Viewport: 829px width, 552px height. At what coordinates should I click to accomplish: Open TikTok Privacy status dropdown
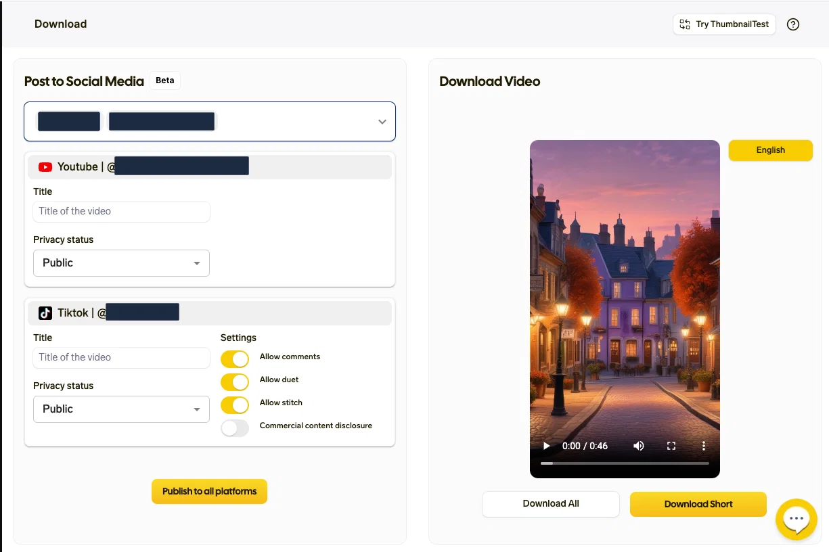point(121,409)
